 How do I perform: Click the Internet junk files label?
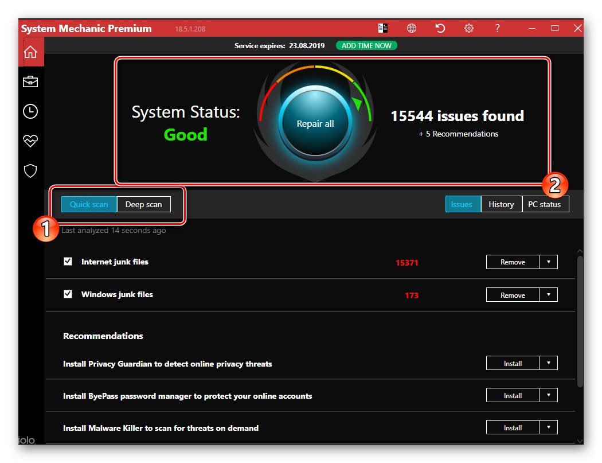pos(115,262)
